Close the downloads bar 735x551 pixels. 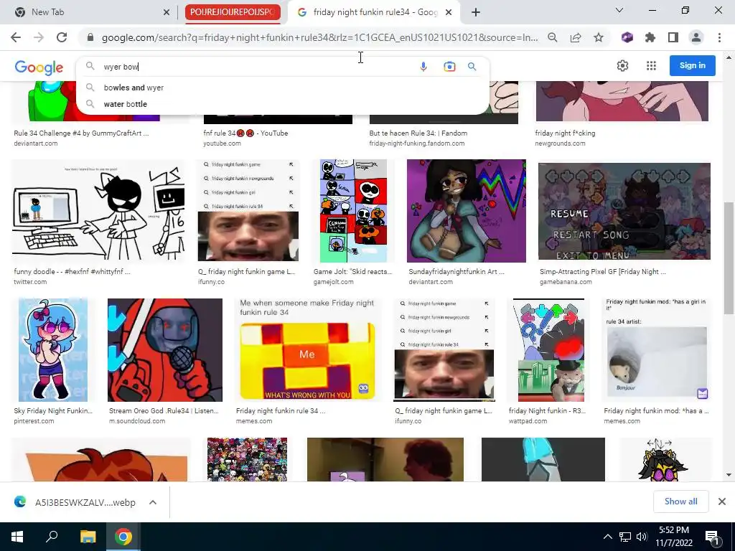tap(722, 501)
